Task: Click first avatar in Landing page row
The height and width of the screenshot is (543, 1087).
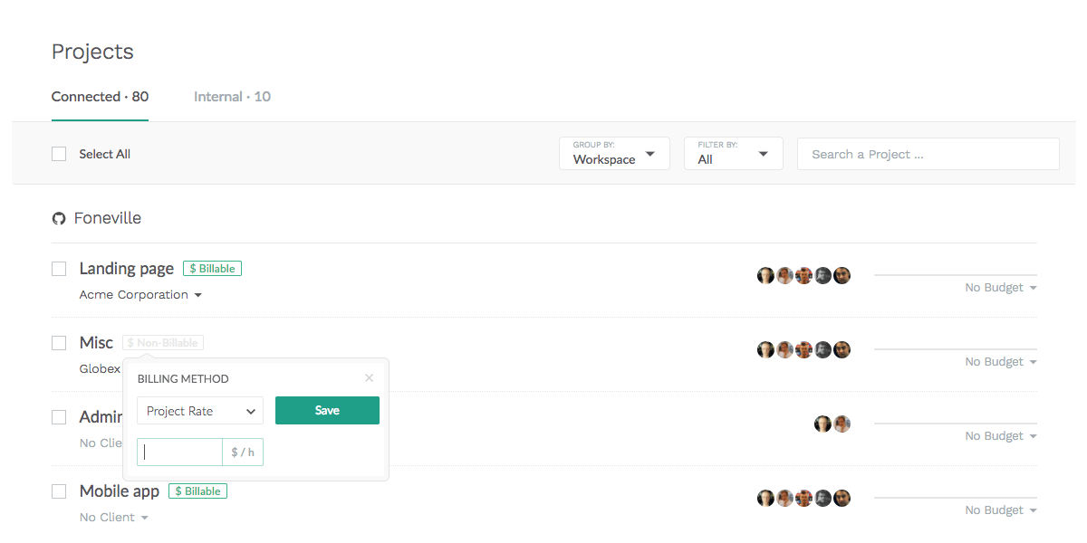Action: [x=765, y=276]
